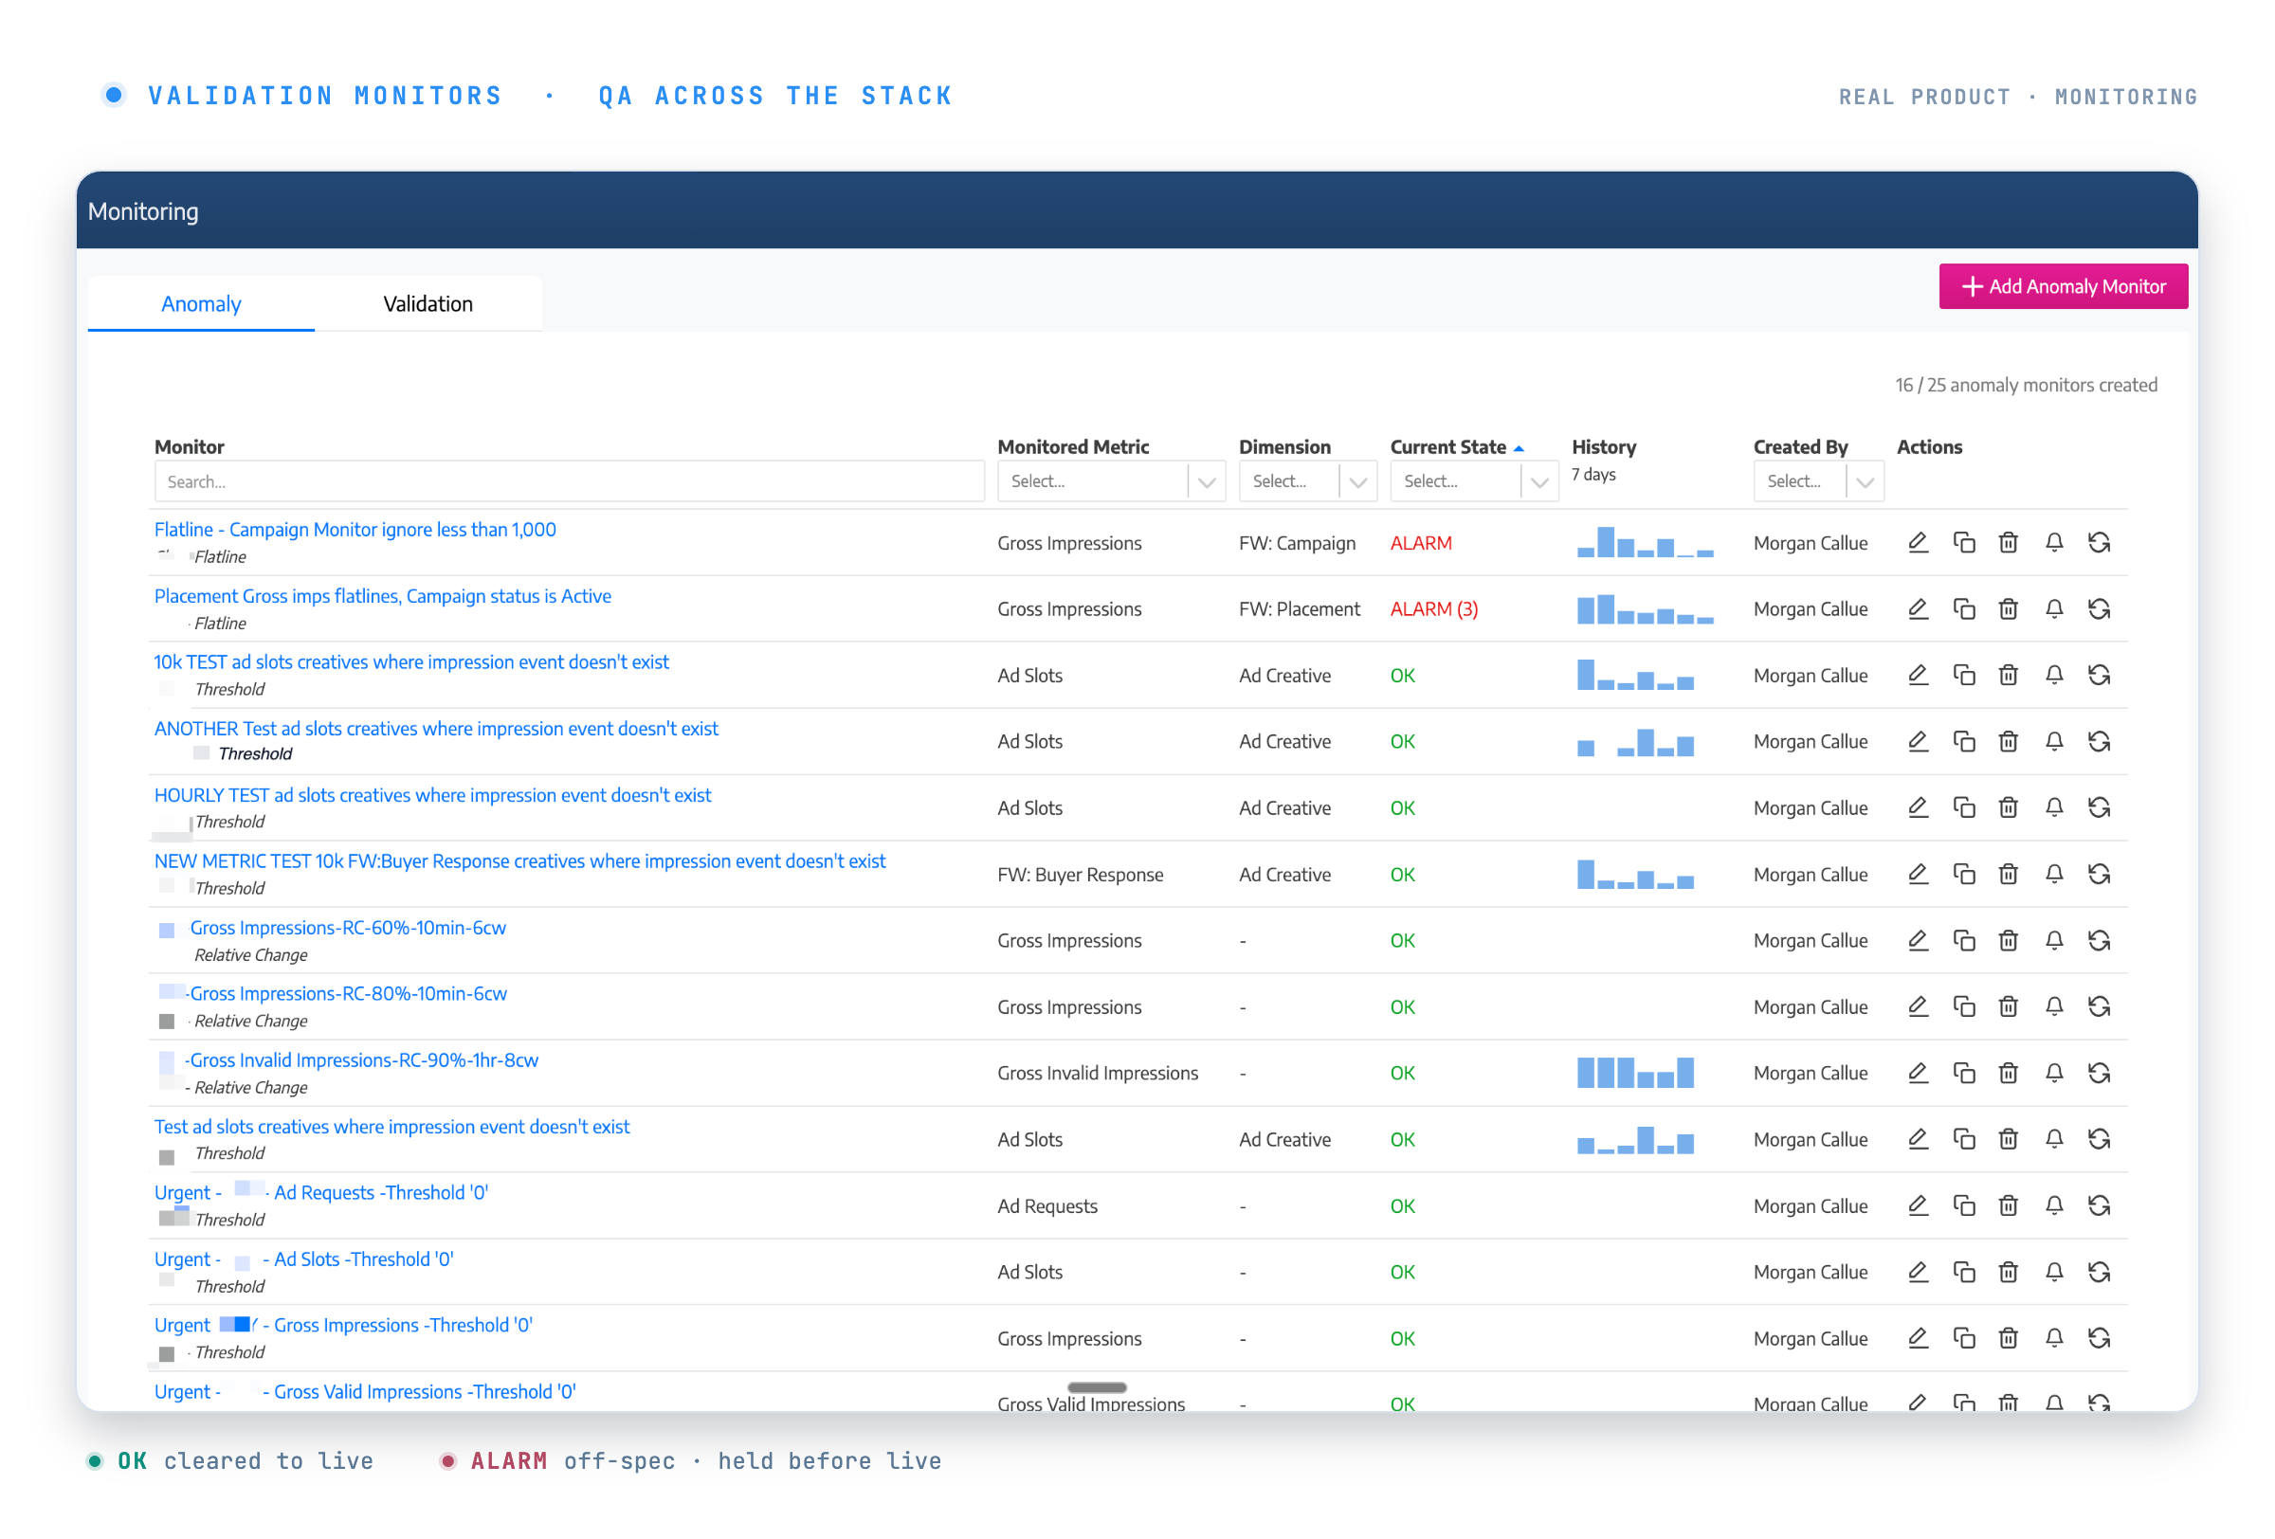Click history chart for Gross Invalid Impressions
Screen dimensions: 2275x1539
1635,1073
